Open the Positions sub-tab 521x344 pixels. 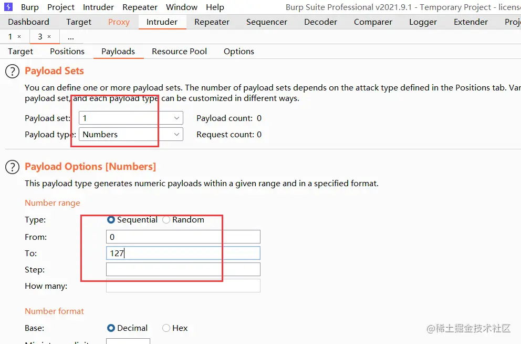point(67,52)
